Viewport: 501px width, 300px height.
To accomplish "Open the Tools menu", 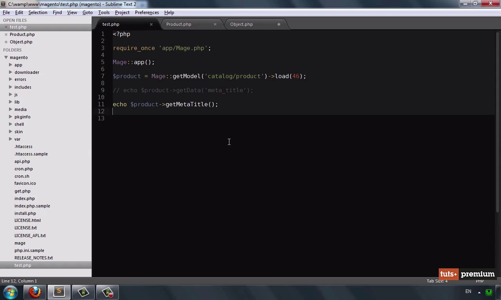I will point(104,12).
